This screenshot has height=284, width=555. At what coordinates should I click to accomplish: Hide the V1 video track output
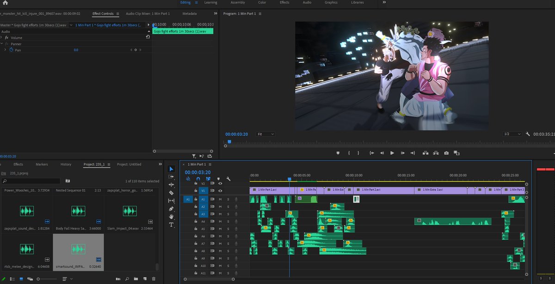coord(220,190)
